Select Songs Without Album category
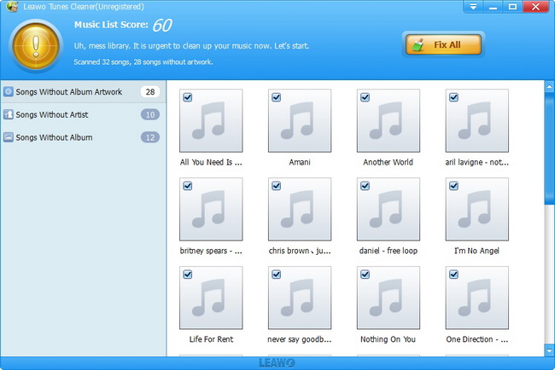555x370 pixels. [83, 137]
